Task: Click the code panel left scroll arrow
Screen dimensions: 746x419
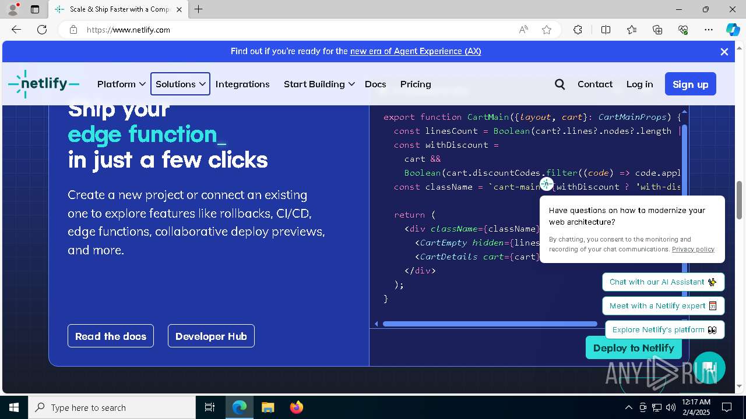Action: [376, 324]
